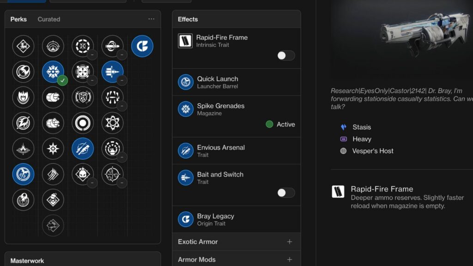Select the target-rings flame magazine perk
473x266 pixels.
53,46
